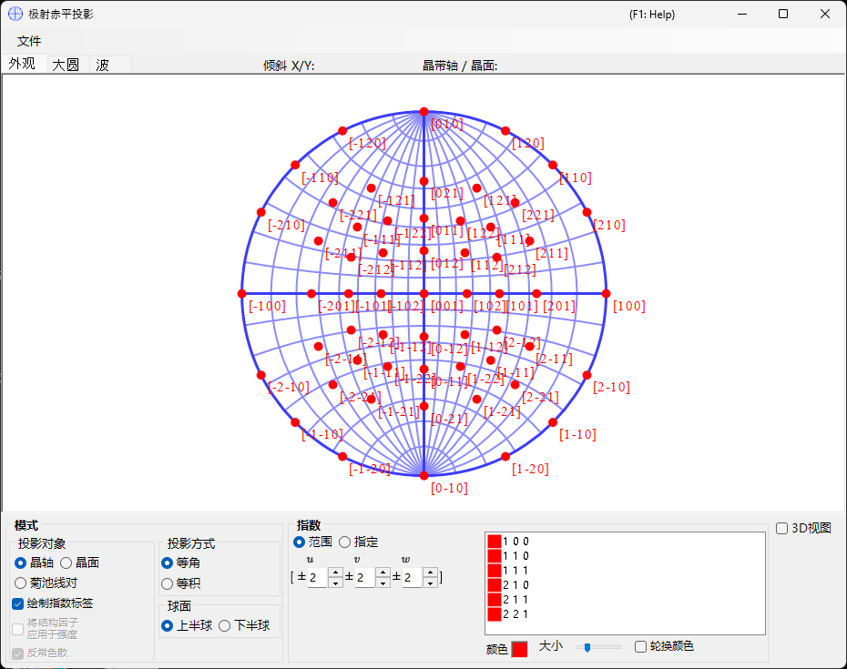
Task: Click the red pole dot at [100]
Action: (606, 294)
